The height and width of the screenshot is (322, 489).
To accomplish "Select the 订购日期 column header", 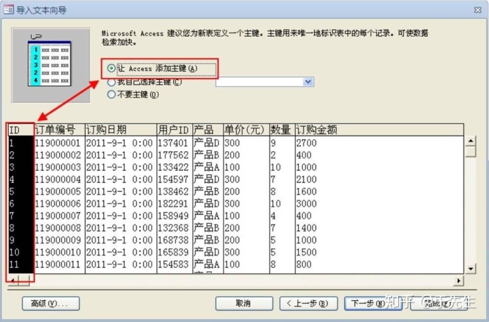I will click(x=121, y=130).
